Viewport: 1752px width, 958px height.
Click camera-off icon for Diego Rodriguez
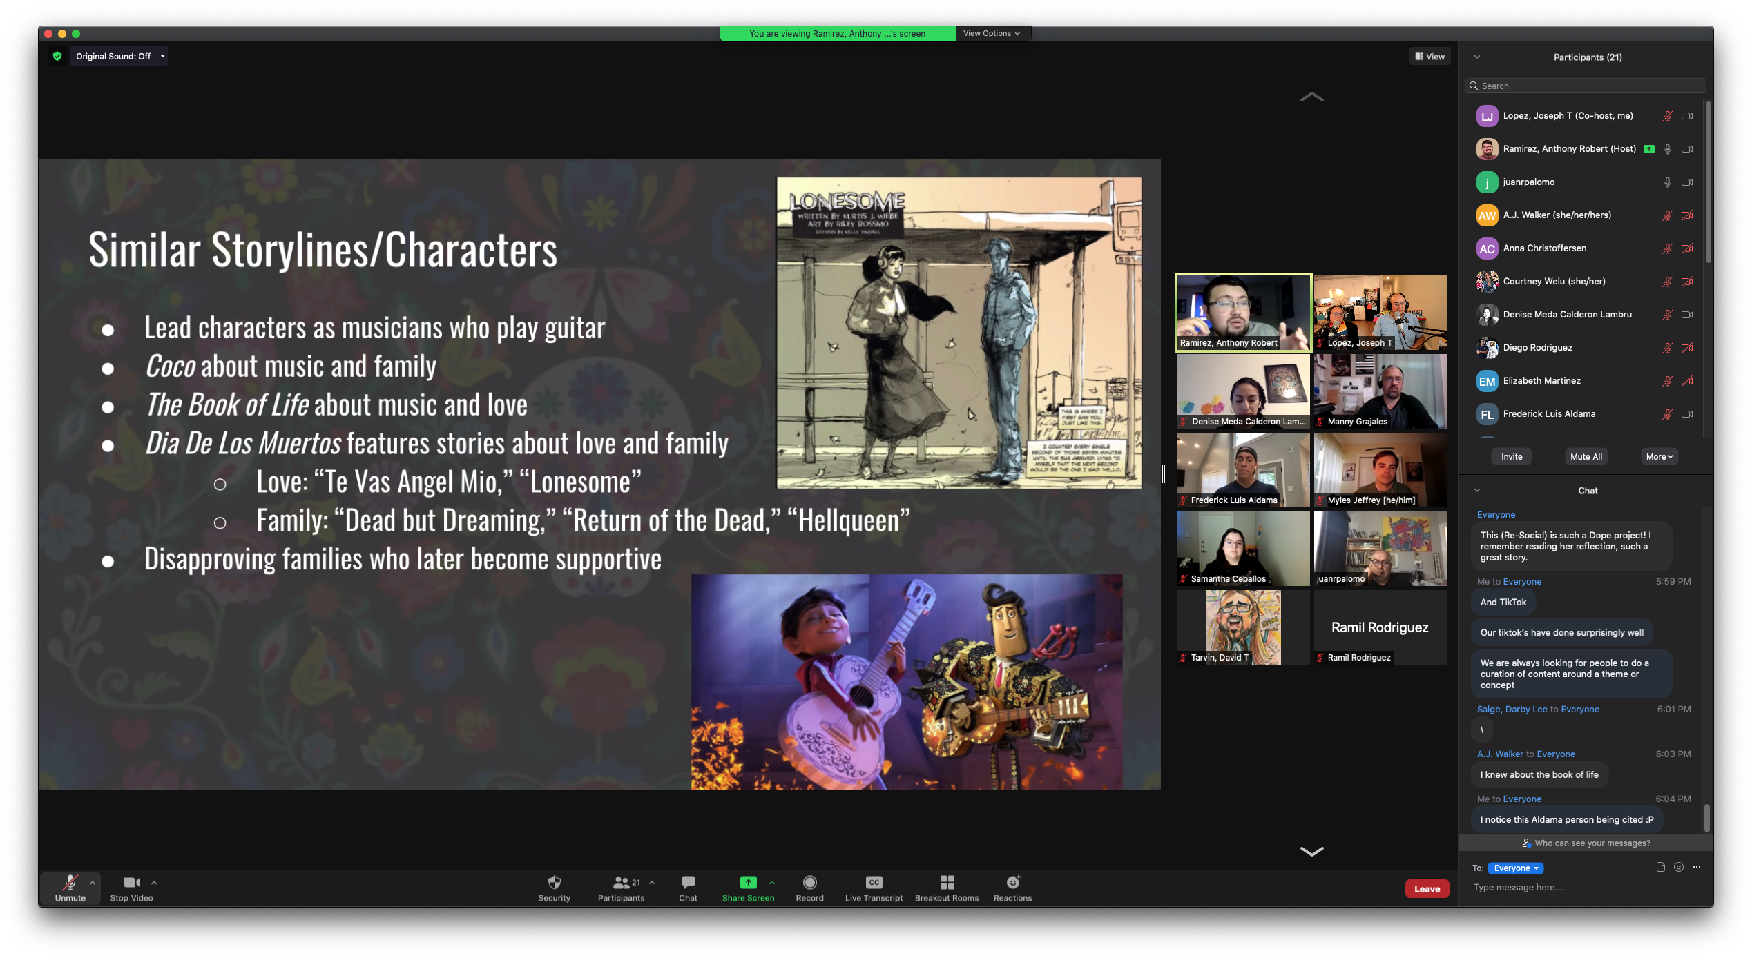point(1687,348)
